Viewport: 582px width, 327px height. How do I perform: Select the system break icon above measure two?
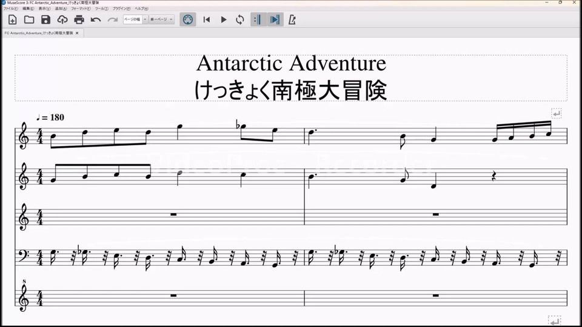click(556, 113)
